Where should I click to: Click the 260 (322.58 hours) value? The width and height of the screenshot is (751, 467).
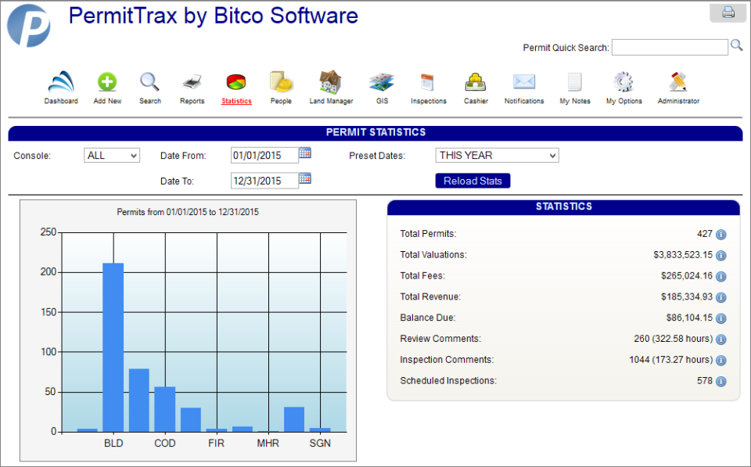674,339
